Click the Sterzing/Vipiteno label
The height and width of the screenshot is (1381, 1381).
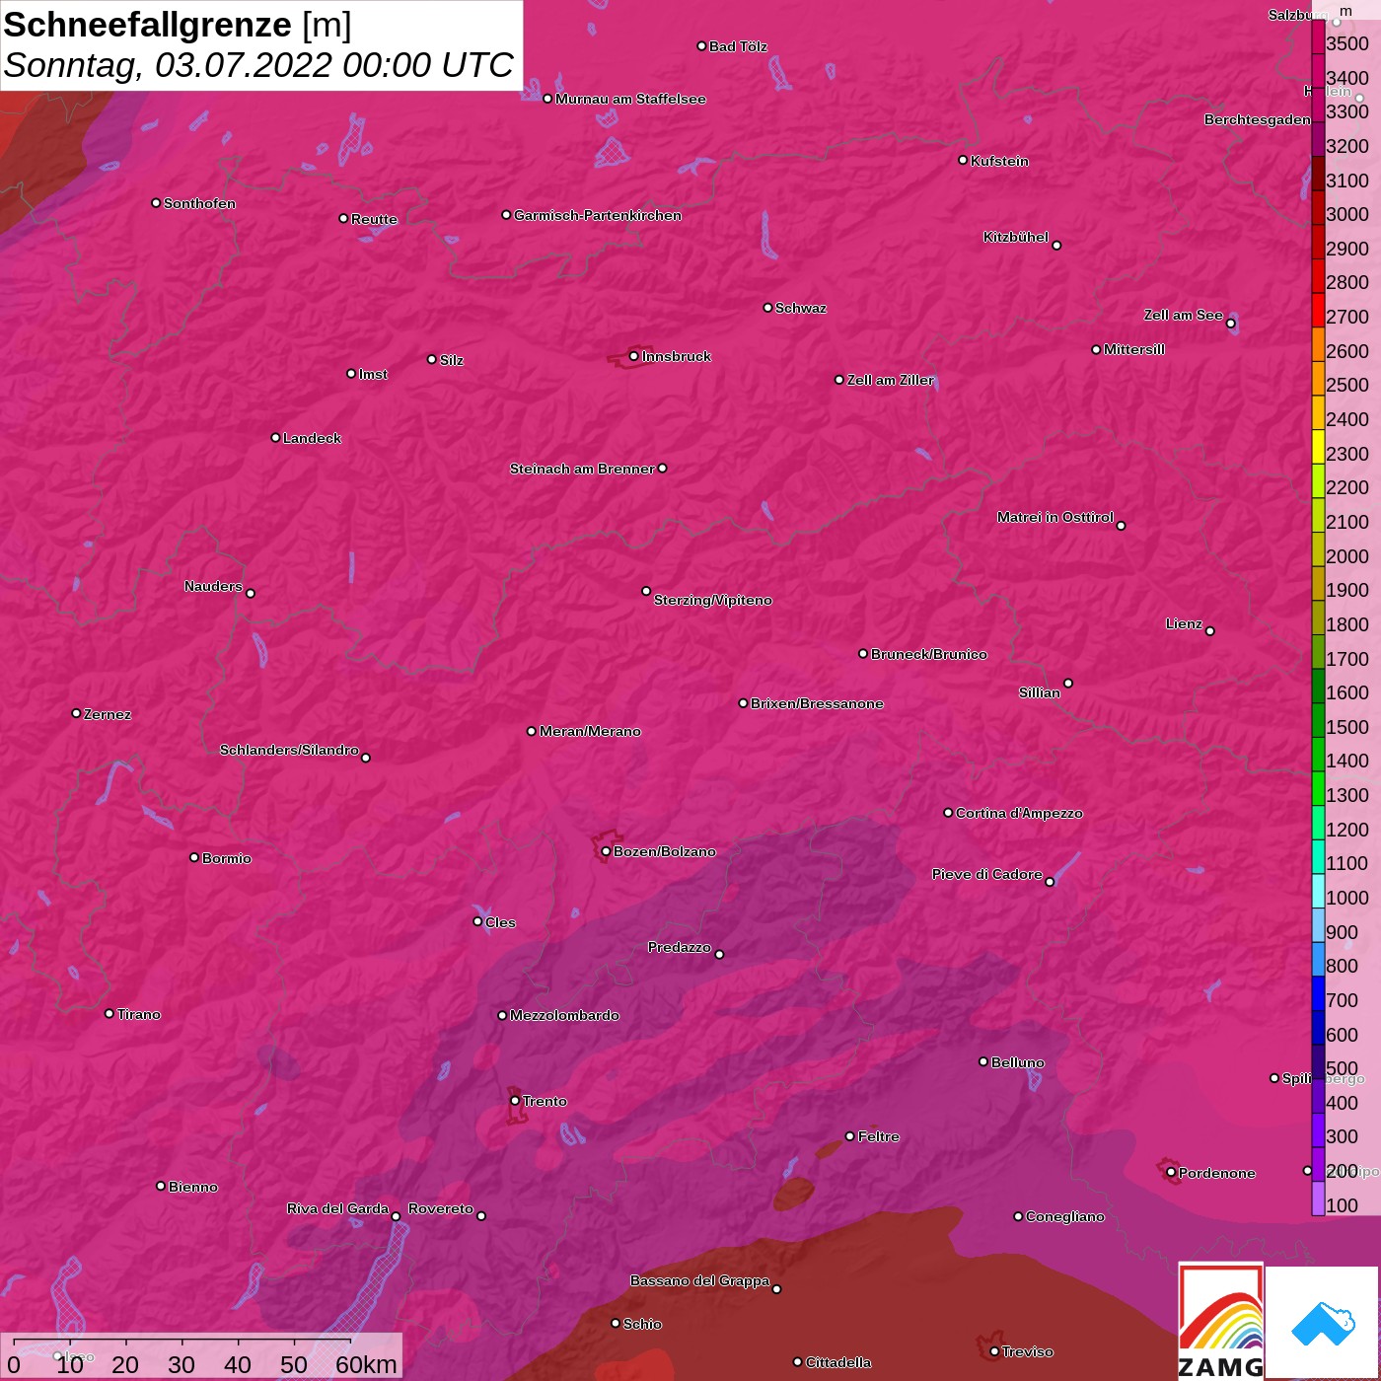[713, 600]
